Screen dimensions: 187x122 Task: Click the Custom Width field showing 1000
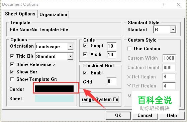[169, 58]
